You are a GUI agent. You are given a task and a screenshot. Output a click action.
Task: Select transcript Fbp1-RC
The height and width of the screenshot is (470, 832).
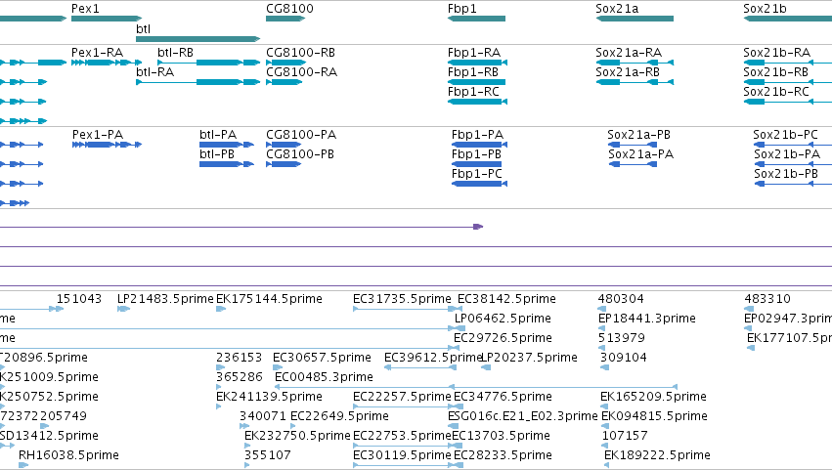(473, 91)
